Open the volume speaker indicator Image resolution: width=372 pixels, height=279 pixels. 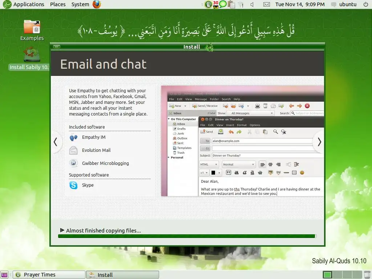252,4
